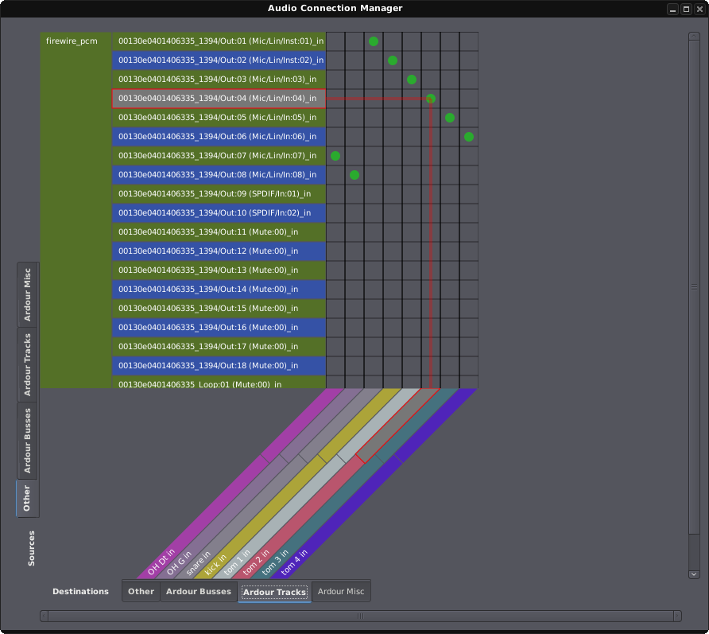Select port Out:06 (Mic/Lin/In:06)_in

tap(219, 137)
